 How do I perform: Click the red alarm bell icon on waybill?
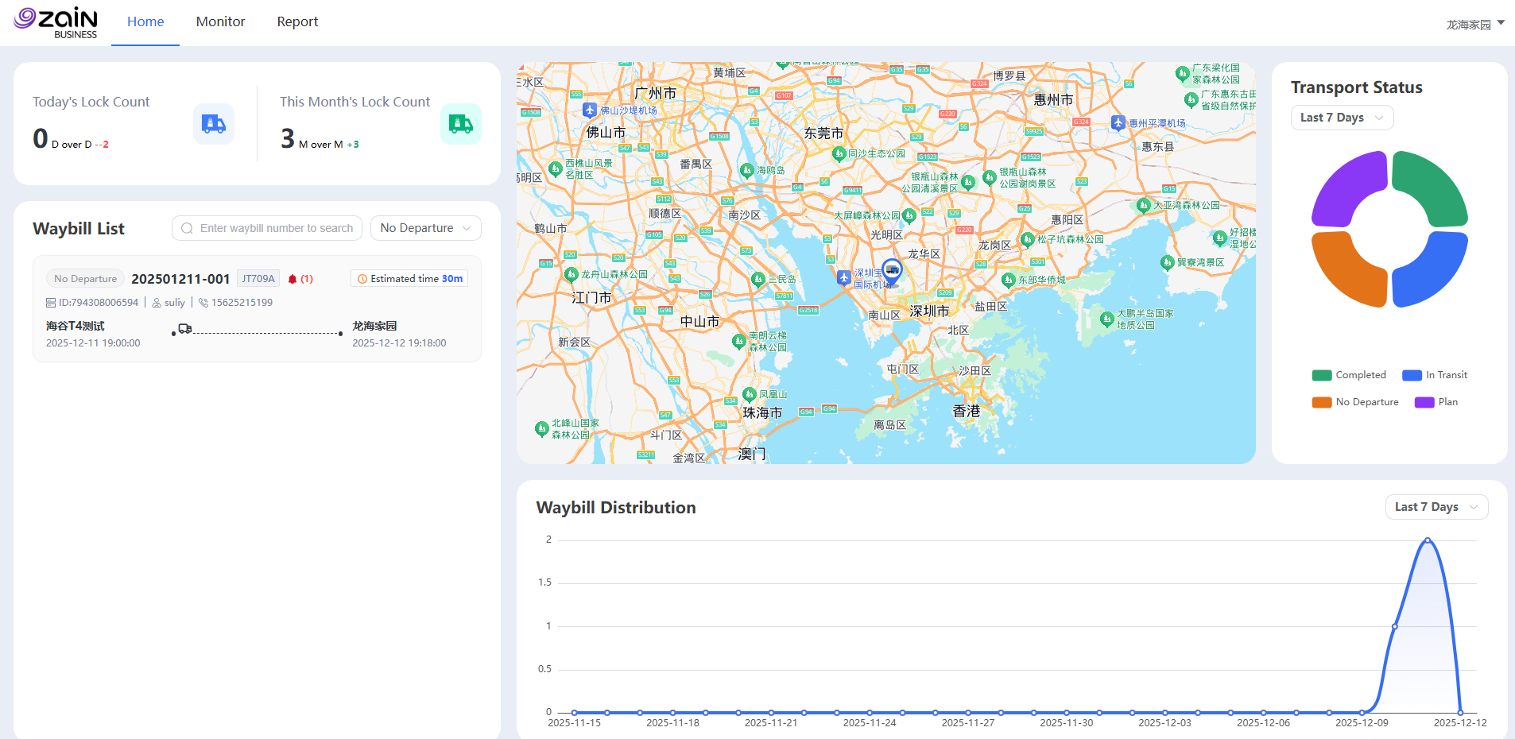(x=293, y=279)
